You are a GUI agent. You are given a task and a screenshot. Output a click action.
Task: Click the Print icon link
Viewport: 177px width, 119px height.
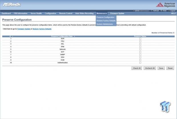164,11
